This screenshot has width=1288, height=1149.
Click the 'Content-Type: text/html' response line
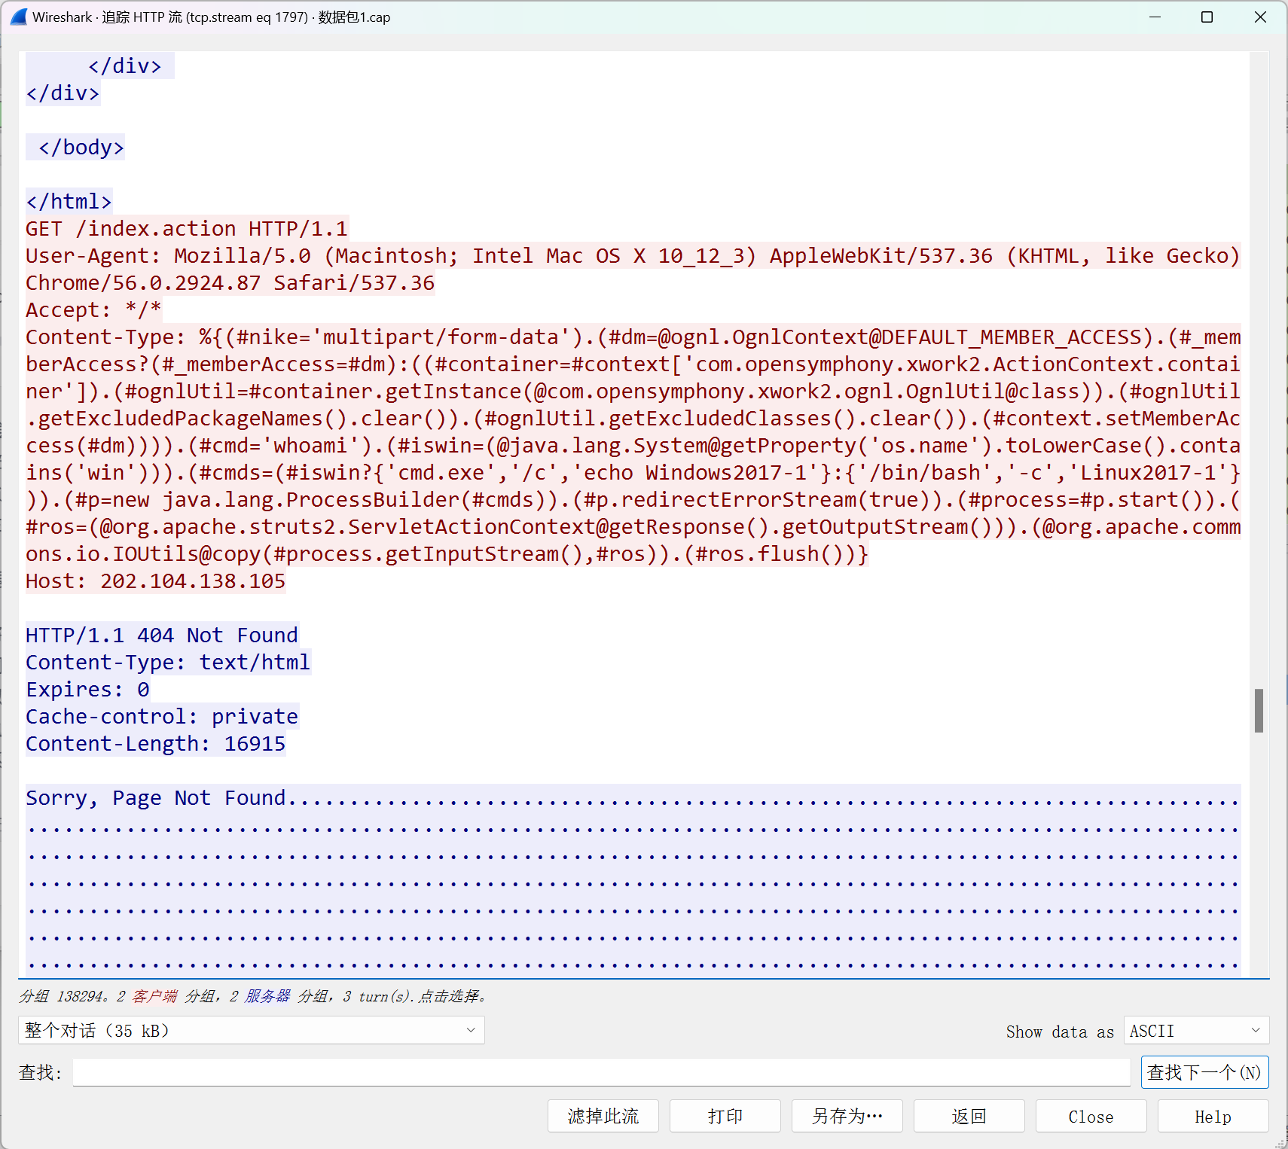point(168,663)
